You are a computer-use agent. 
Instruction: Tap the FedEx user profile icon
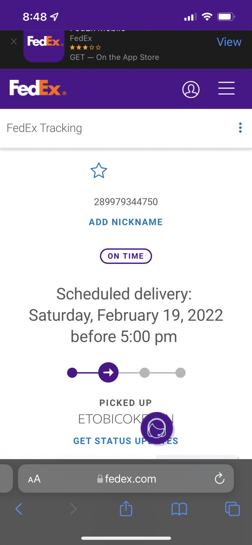pyautogui.click(x=191, y=89)
